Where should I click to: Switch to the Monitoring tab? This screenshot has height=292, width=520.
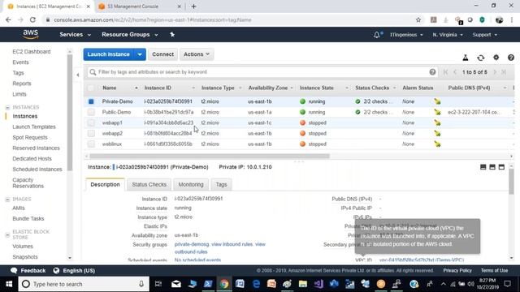(191, 184)
